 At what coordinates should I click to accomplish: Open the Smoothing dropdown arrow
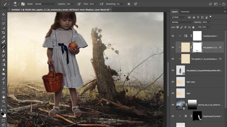coord(124,4)
